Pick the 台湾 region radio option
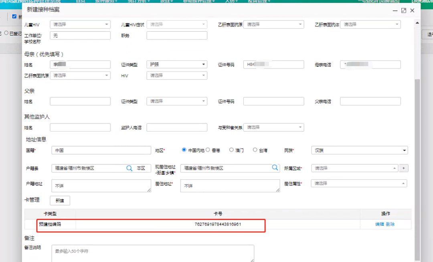433x262 pixels. [255, 150]
